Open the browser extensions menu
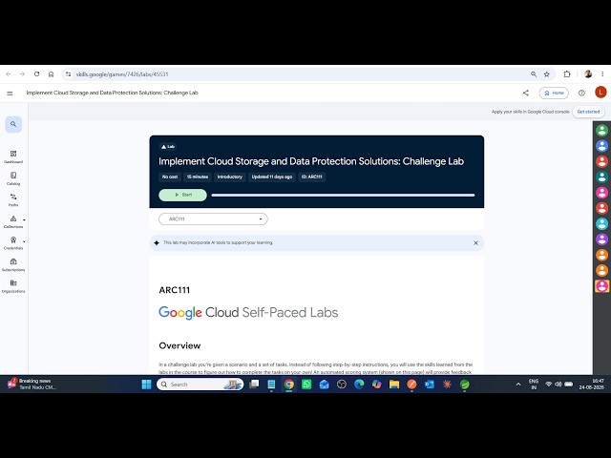611x458 pixels. click(x=567, y=74)
